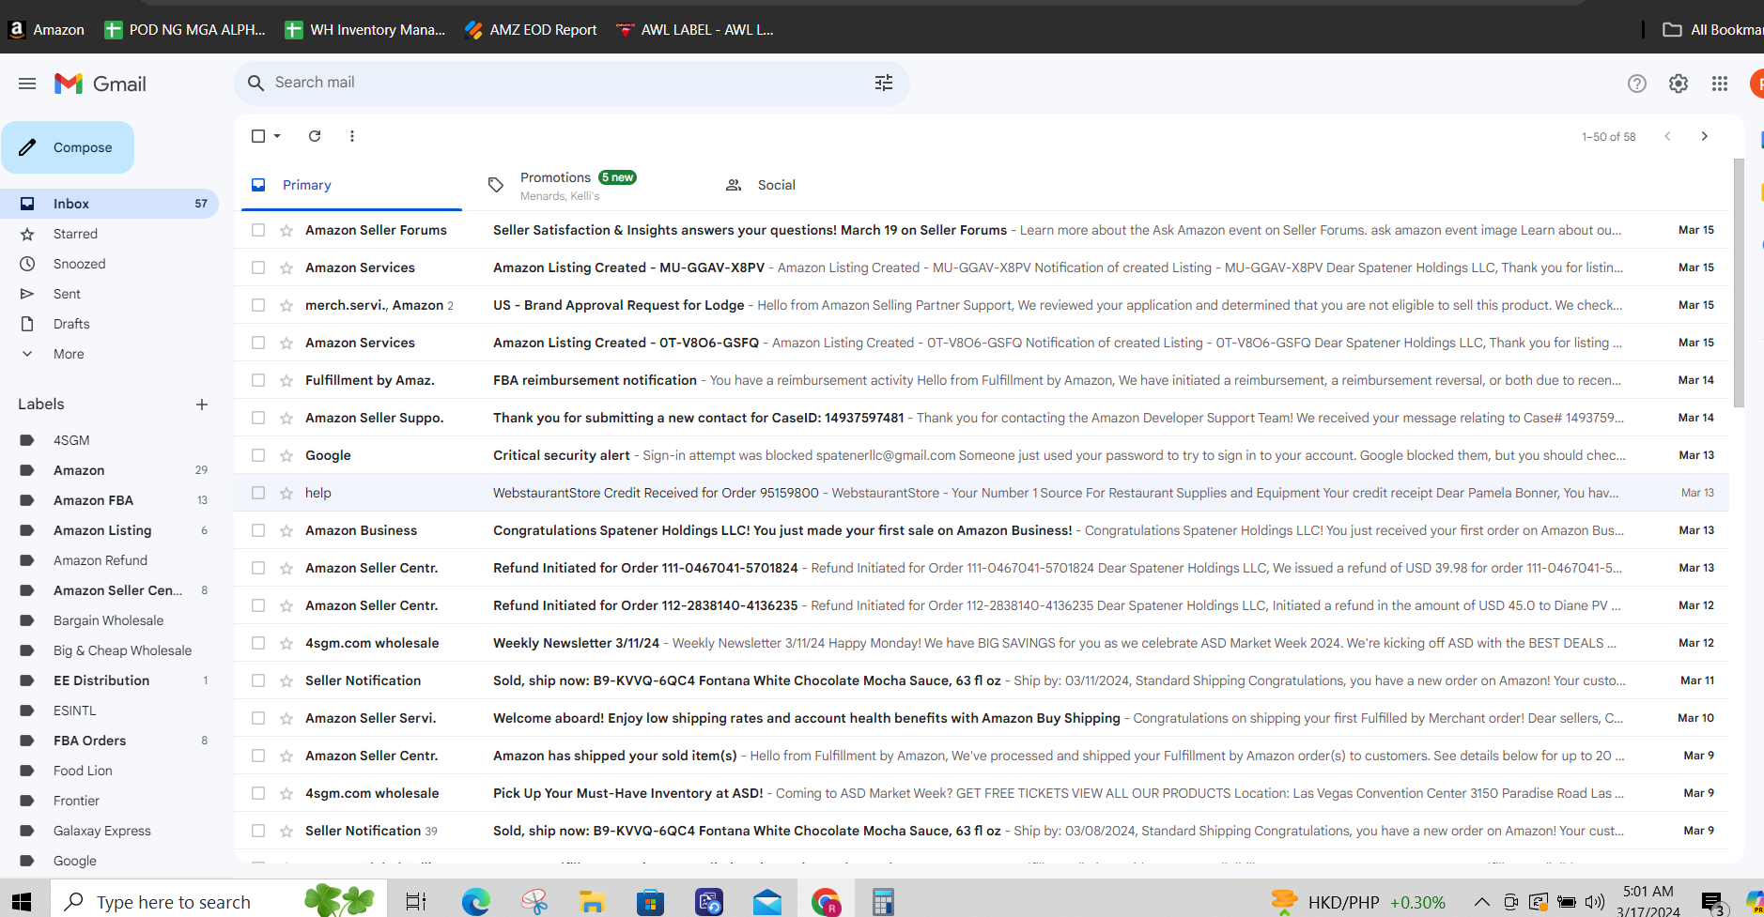
Task: Tick the select-all messages checkbox
Action: 258,136
